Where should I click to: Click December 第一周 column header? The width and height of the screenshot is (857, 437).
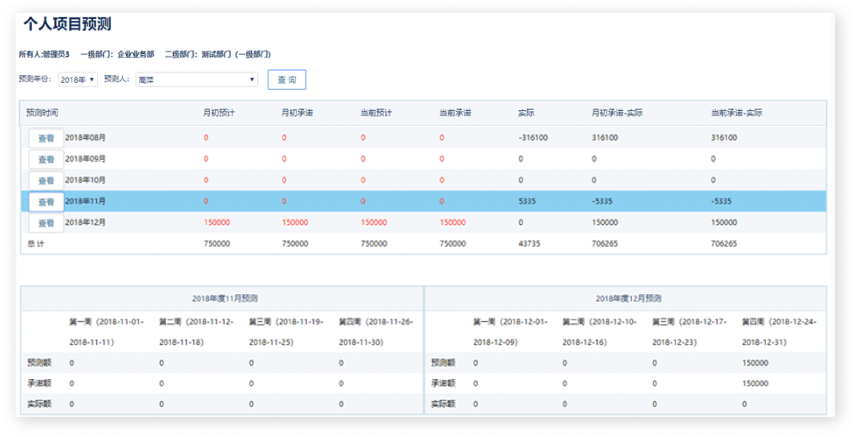pyautogui.click(x=510, y=332)
